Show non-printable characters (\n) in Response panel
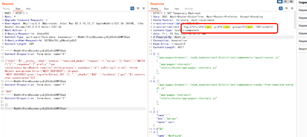The width and height of the screenshot is (307, 137). tap(286, 9)
